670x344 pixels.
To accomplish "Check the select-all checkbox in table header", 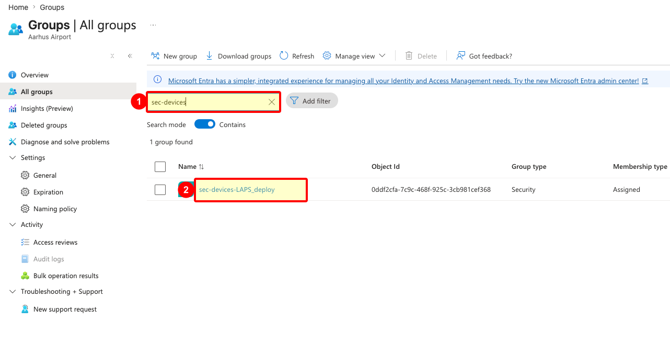I will pyautogui.click(x=160, y=167).
